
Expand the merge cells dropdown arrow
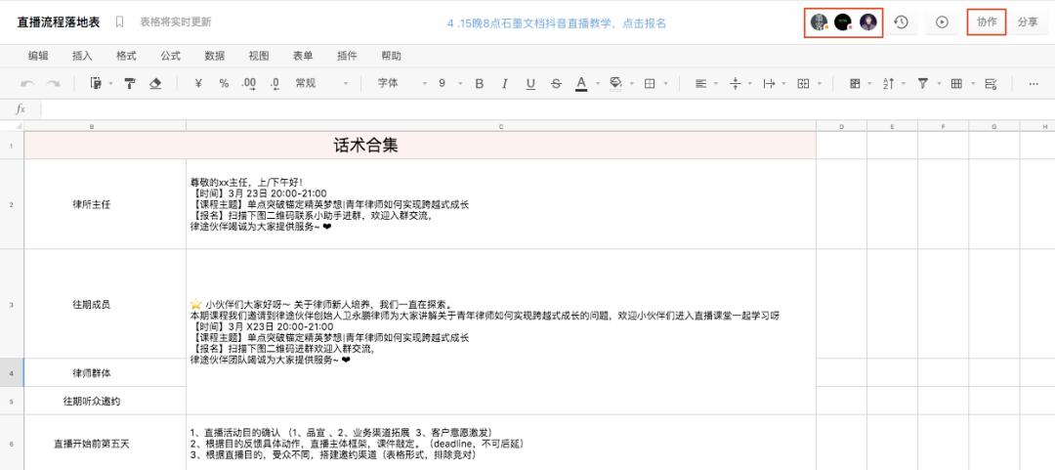819,83
